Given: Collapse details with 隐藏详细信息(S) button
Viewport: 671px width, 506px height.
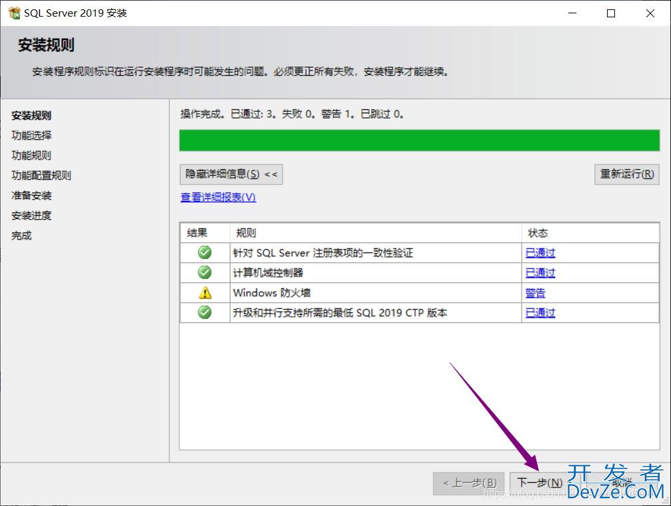Looking at the screenshot, I should click(x=231, y=174).
